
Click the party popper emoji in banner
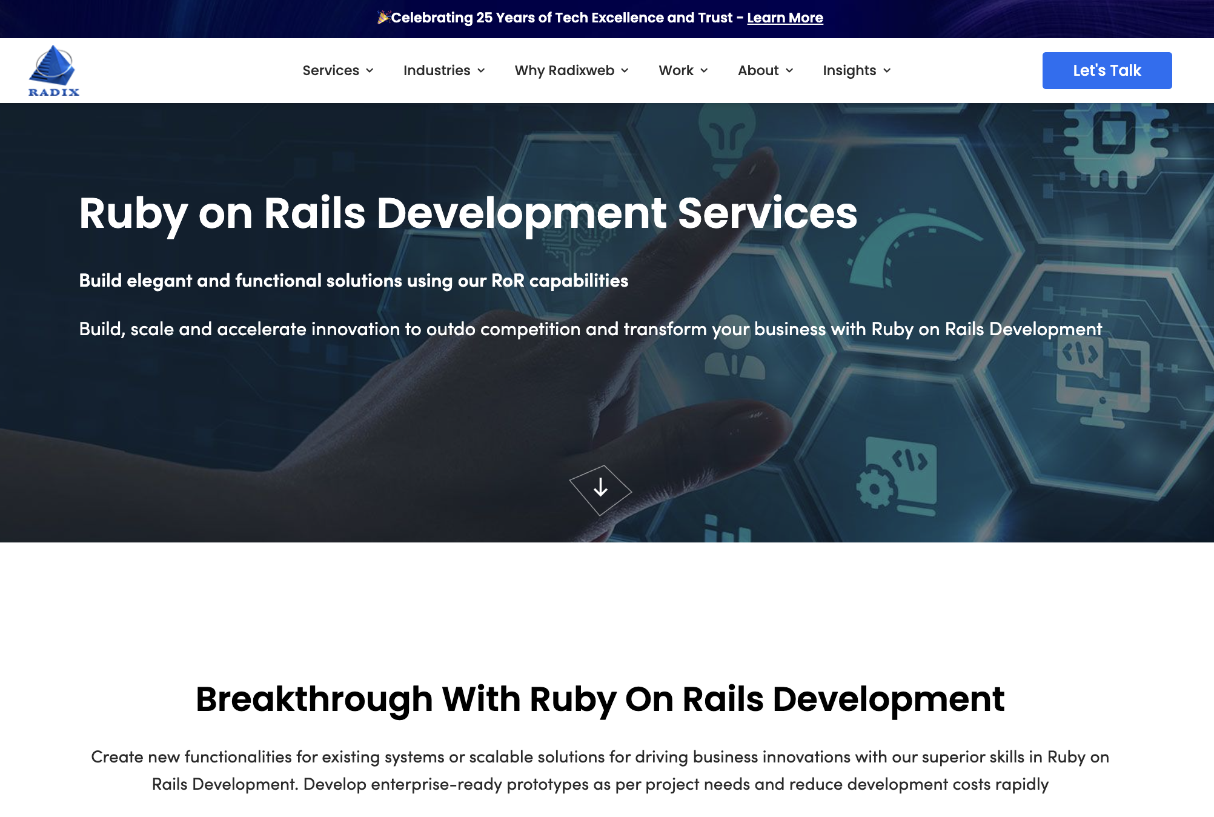(383, 17)
